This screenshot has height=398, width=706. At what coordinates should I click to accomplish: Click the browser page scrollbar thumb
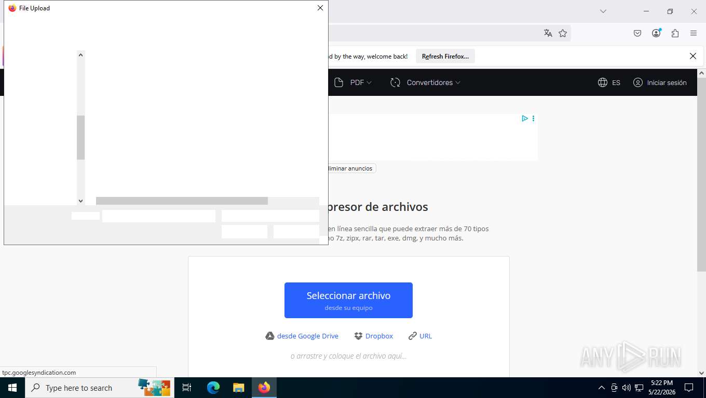701,175
